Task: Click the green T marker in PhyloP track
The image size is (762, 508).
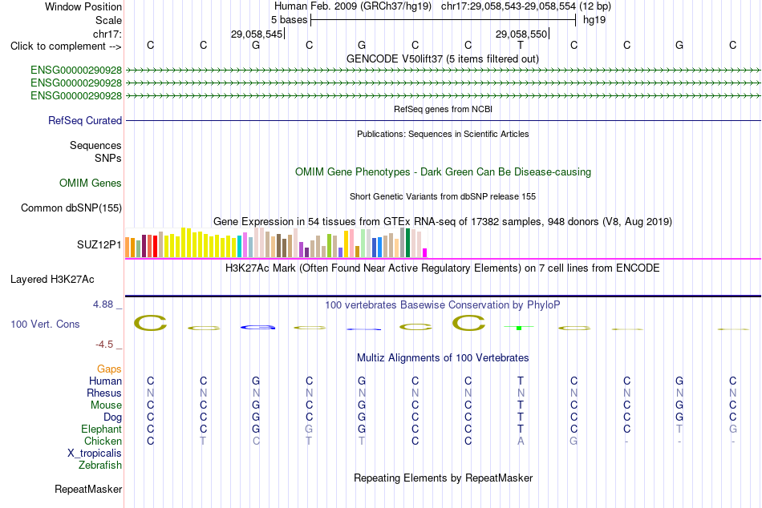Action: (x=519, y=328)
